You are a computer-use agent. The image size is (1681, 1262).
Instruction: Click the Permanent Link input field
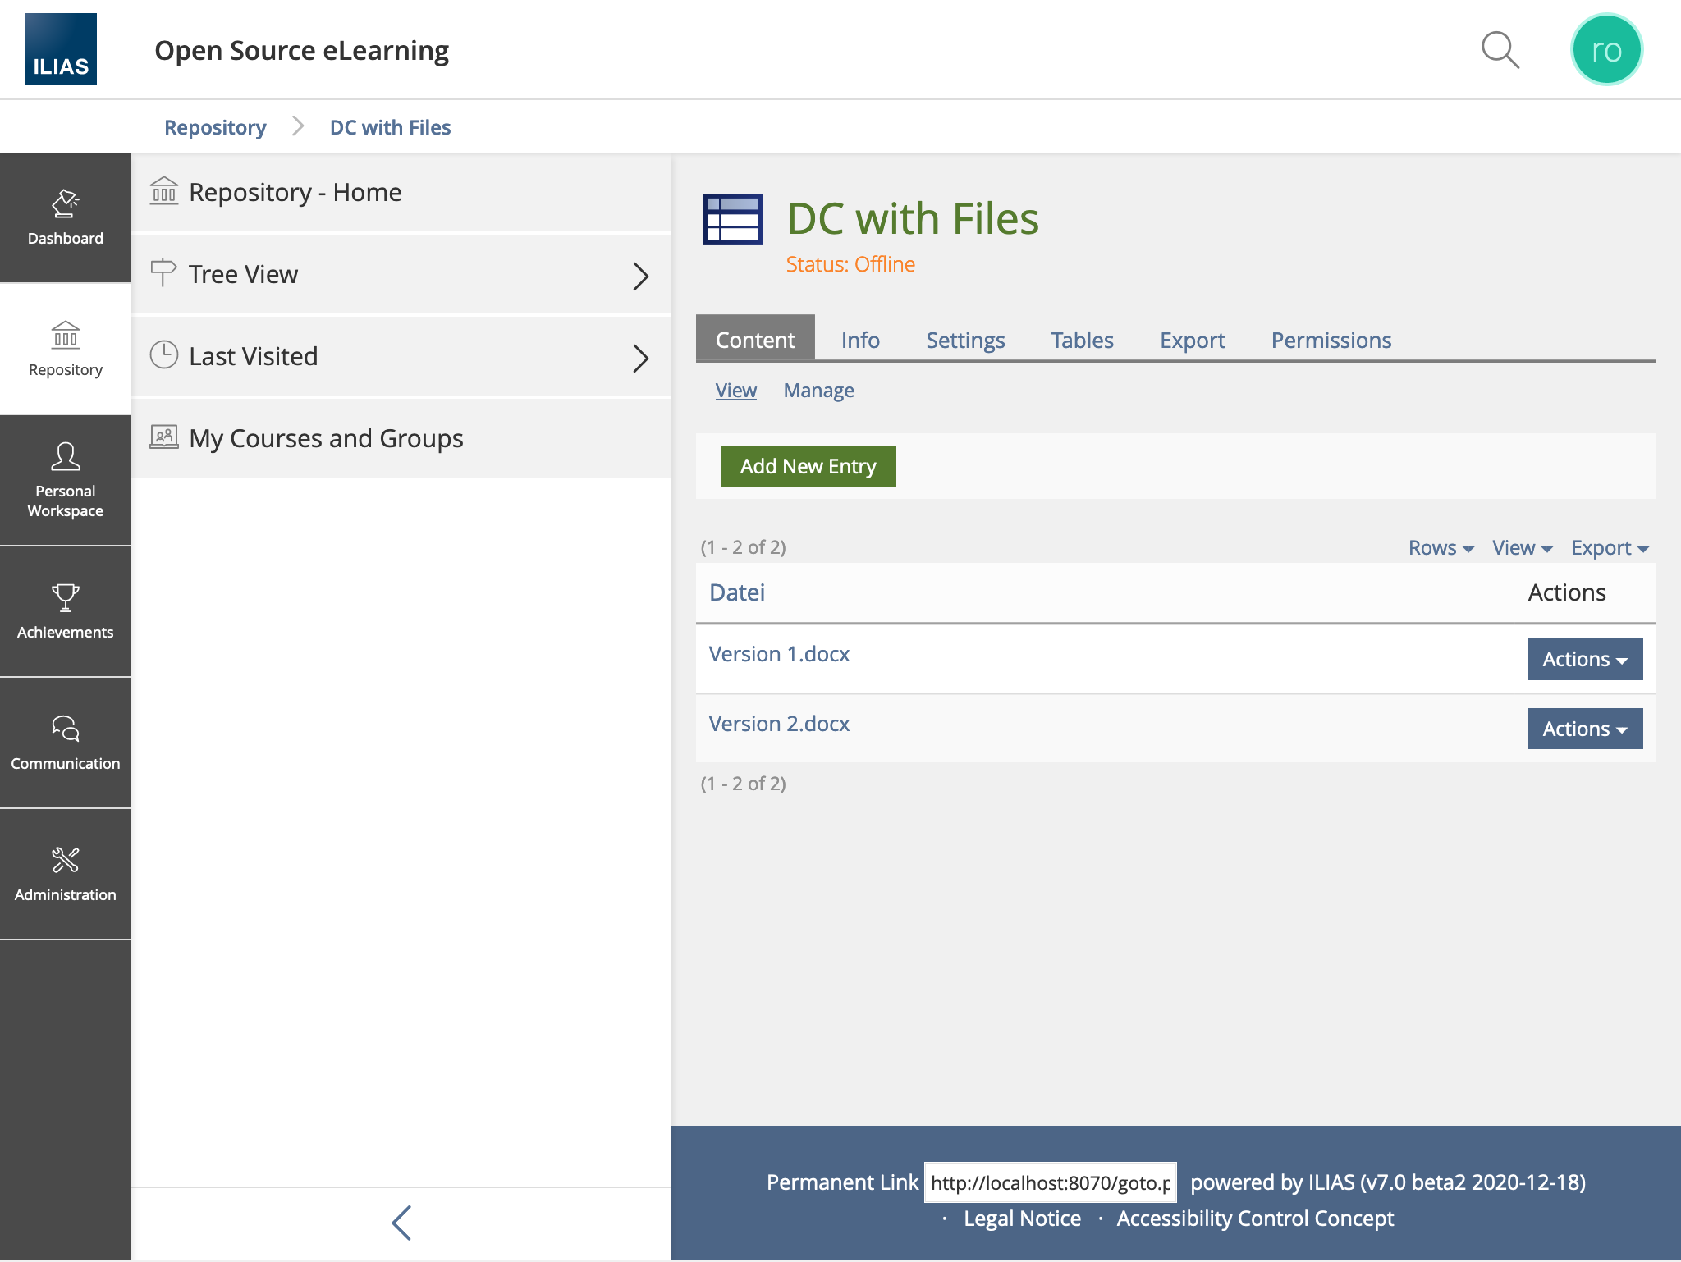(x=1050, y=1182)
